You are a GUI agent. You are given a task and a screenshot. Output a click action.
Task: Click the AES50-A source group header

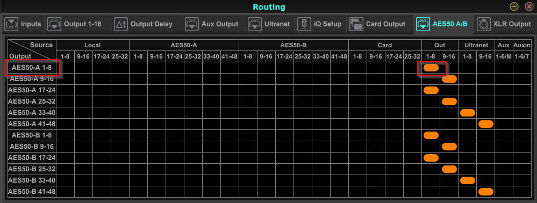click(x=184, y=45)
